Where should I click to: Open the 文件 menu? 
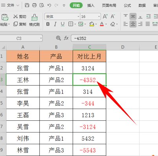click(11, 5)
